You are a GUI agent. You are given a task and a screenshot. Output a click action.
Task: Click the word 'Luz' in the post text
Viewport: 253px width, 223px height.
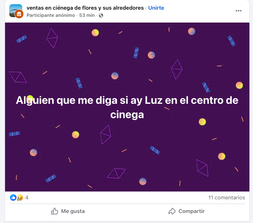[x=153, y=100]
